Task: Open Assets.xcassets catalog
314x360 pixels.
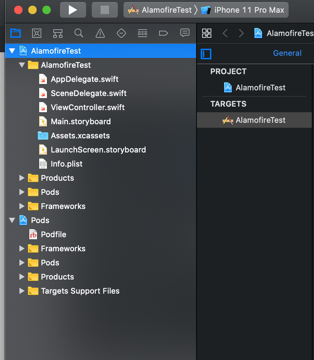Action: tap(101, 136)
